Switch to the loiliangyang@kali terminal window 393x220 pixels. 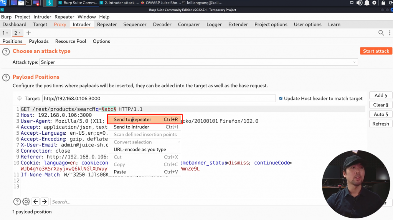pyautogui.click(x=202, y=3)
